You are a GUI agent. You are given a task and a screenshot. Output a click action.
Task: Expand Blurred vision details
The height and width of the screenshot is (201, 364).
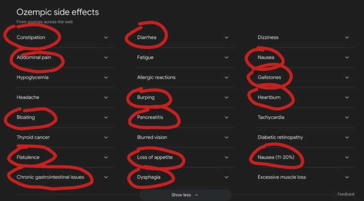click(226, 137)
